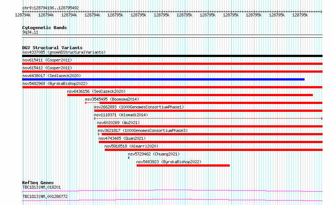The width and height of the screenshot is (333, 205).
Task: Click the red nsv5918518 variant bar
Action: click(x=214, y=150)
